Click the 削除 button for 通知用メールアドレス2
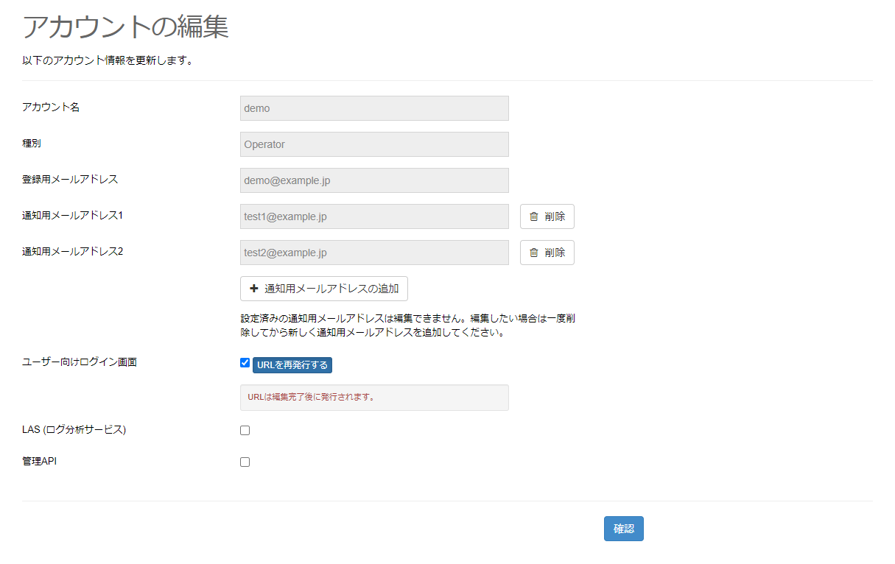The image size is (895, 564). [x=547, y=253]
